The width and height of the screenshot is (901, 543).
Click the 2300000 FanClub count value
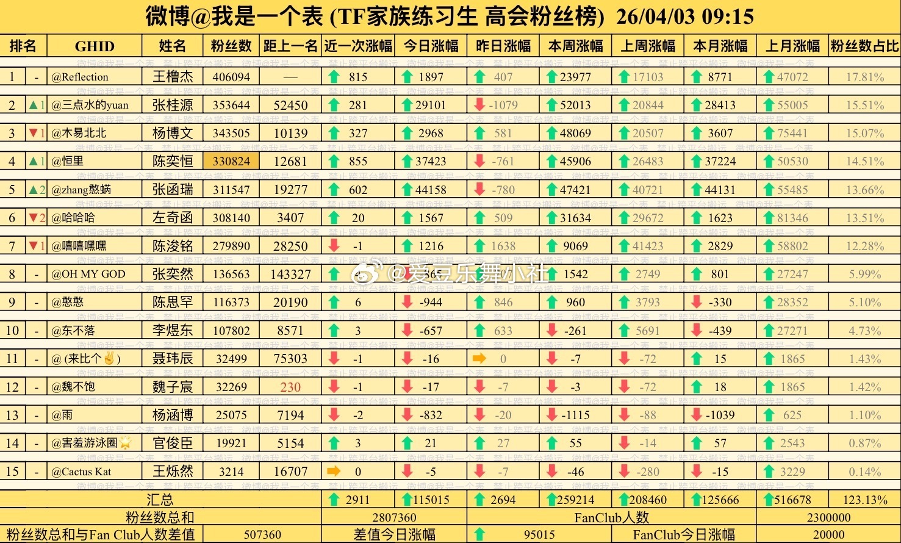point(828,517)
